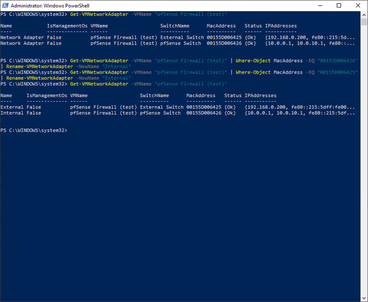This screenshot has width=368, height=302.
Task: Click the PowerShell icon in title bar
Action: coord(5,6)
